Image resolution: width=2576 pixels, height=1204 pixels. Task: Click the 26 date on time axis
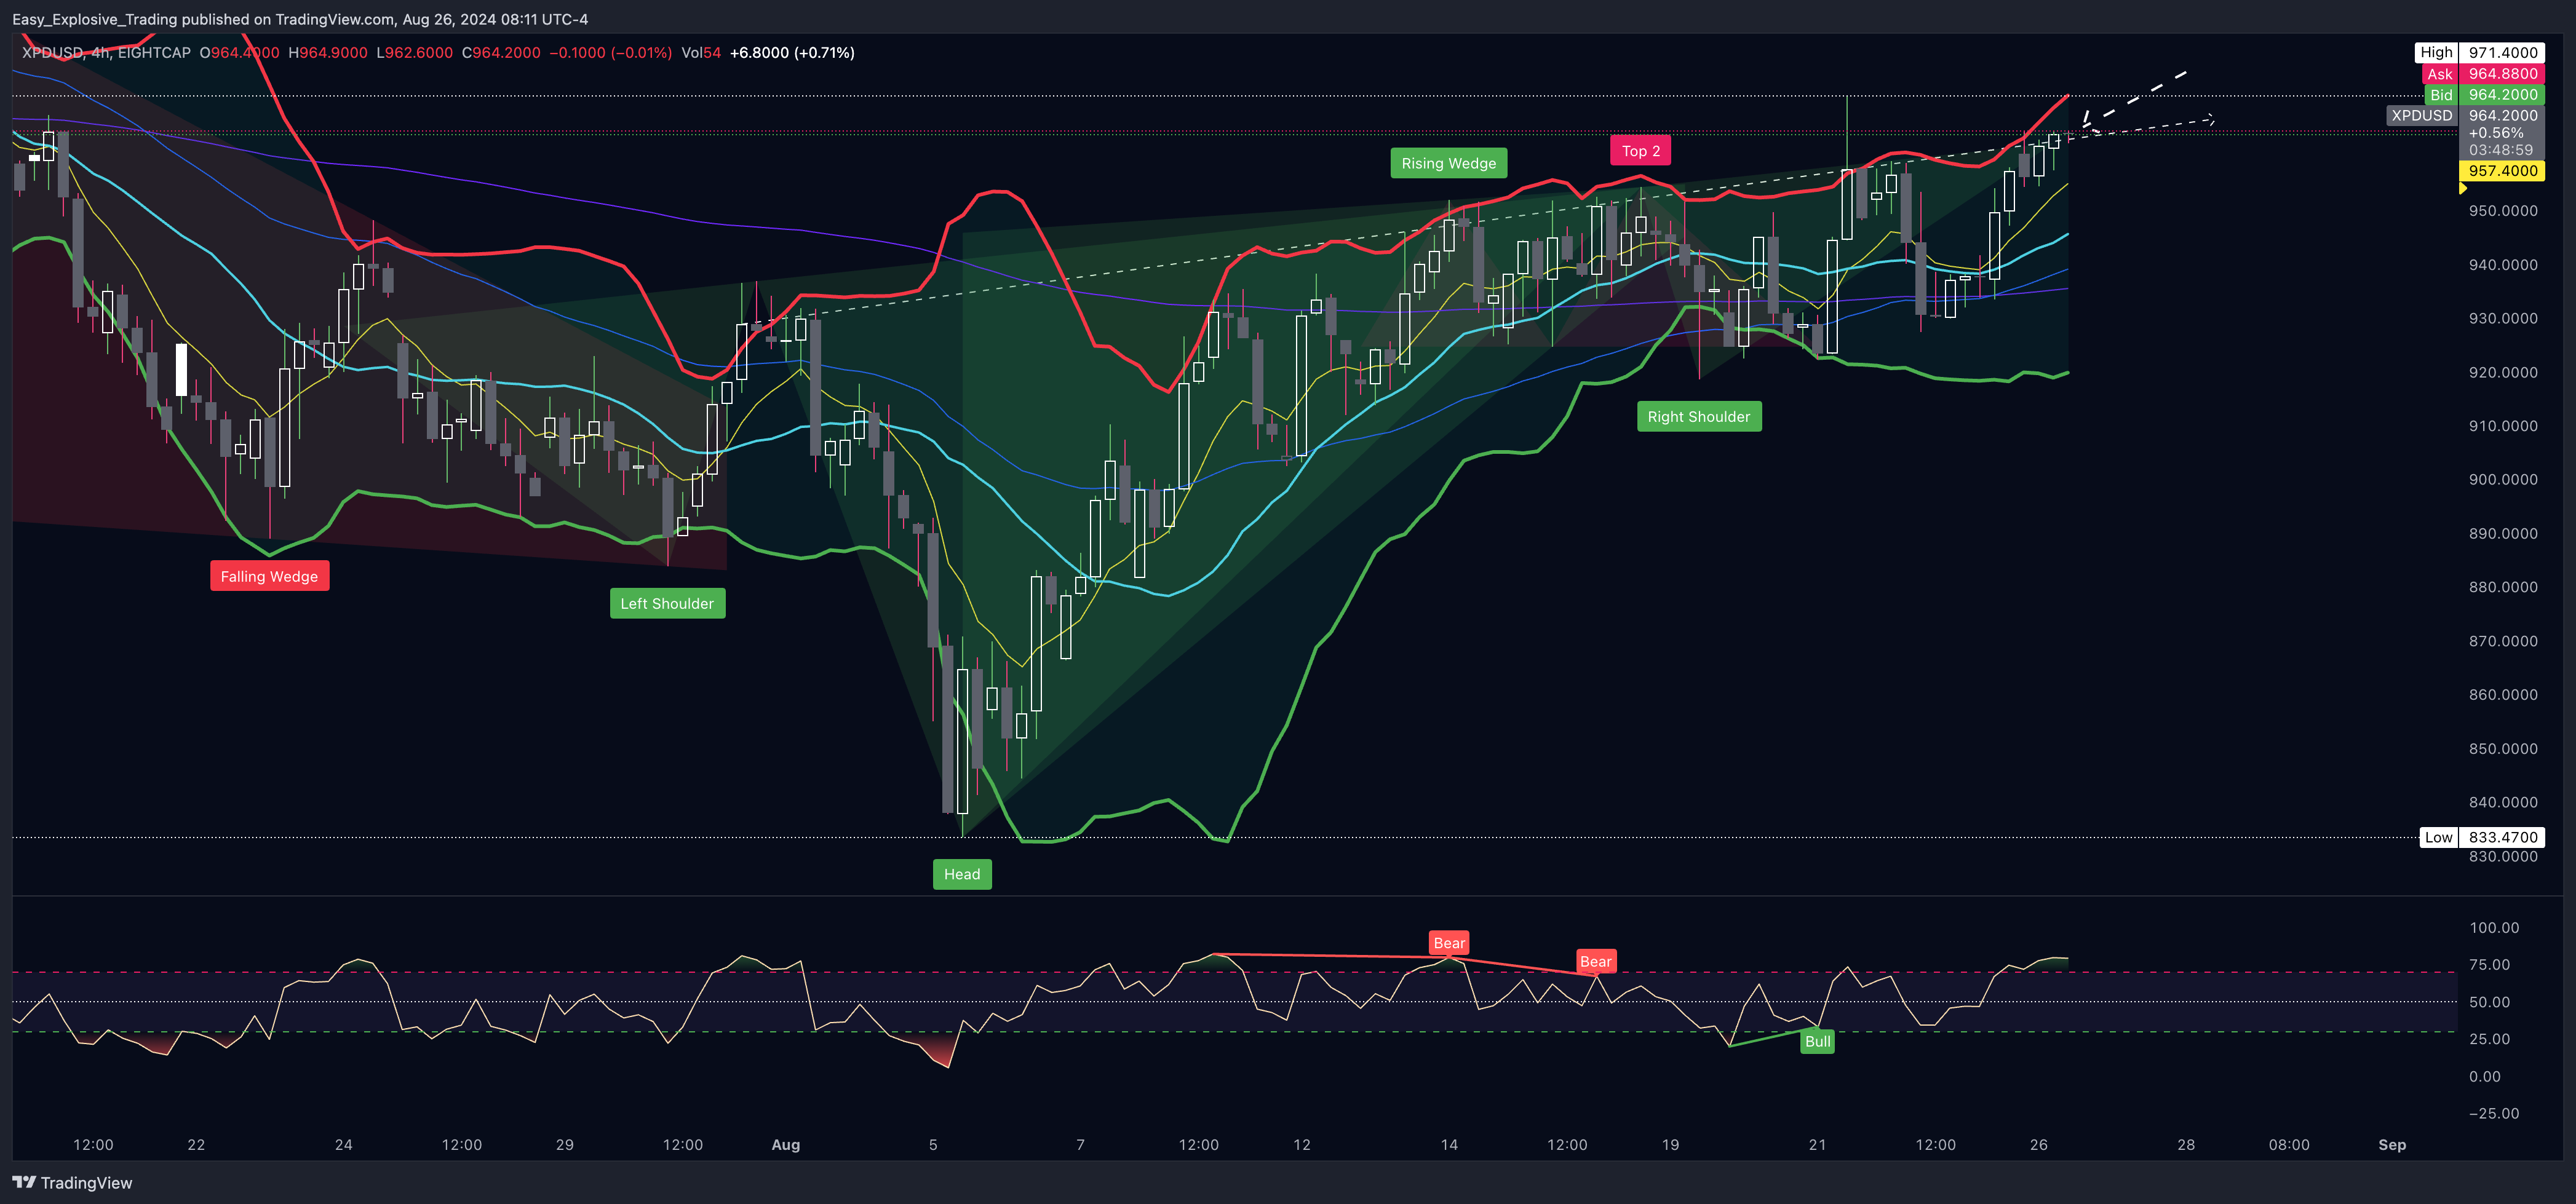coord(2039,1145)
